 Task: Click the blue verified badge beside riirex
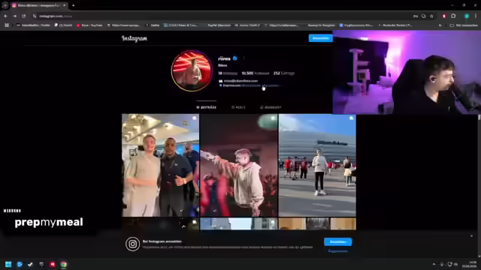pyautogui.click(x=235, y=58)
